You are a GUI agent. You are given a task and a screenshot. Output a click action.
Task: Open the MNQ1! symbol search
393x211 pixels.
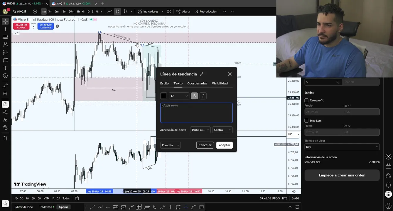tap(19, 11)
